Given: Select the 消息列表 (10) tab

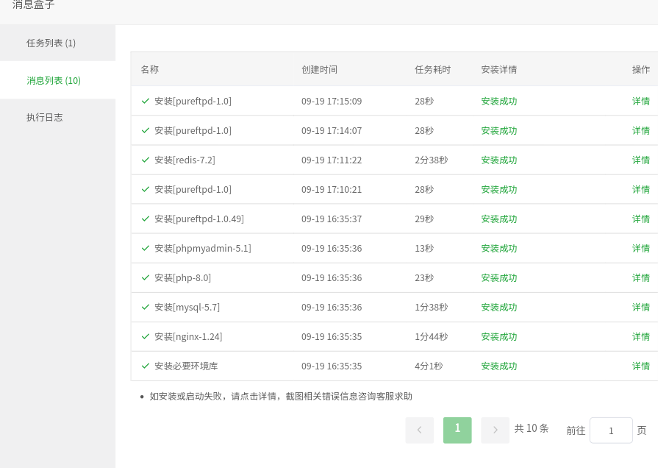Looking at the screenshot, I should (57, 80).
